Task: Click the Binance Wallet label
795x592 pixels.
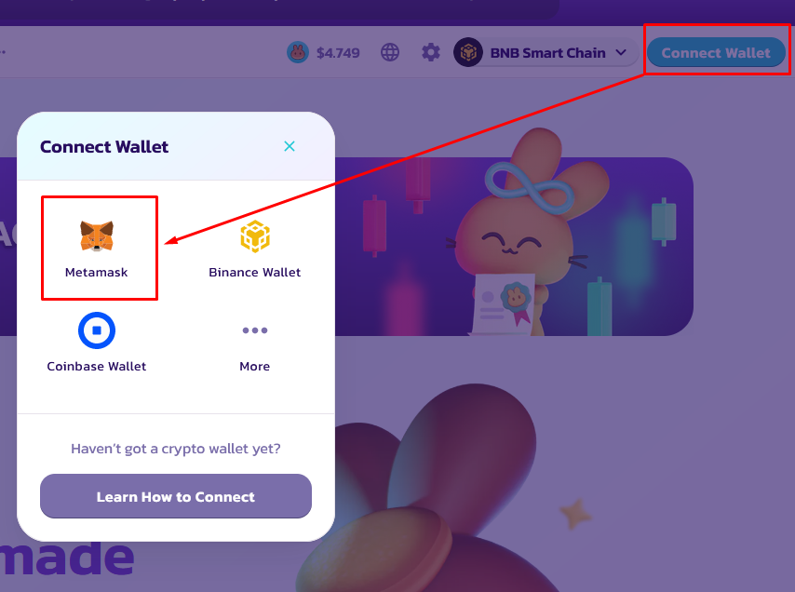Action: (x=254, y=272)
